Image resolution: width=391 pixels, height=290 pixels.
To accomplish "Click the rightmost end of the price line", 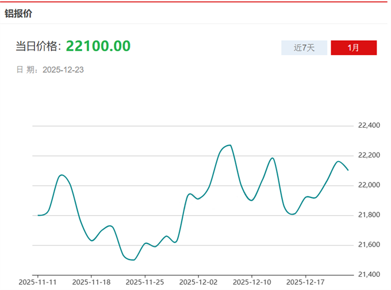I will click(348, 170).
